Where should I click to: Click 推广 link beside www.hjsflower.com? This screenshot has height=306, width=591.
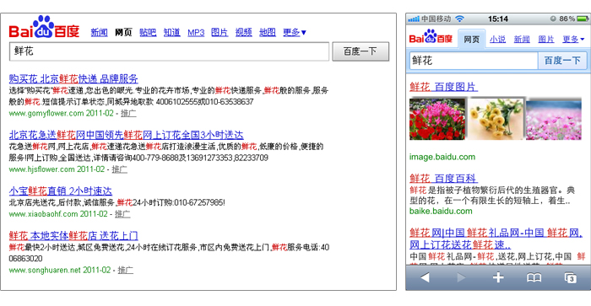tap(120, 169)
